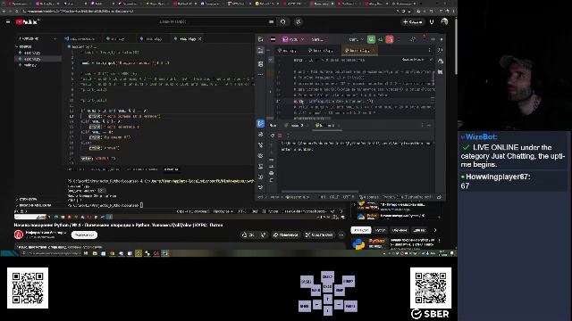Viewport: 572px width, 321px height.
Task: Select the first white filter chip
Action: click(x=361, y=230)
